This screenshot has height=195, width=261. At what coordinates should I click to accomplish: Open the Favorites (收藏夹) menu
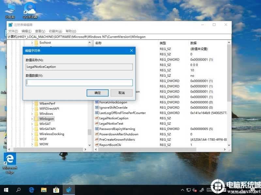coord(55,31)
